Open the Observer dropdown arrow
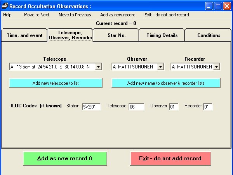The height and width of the screenshot is (175, 233). tap(161, 67)
